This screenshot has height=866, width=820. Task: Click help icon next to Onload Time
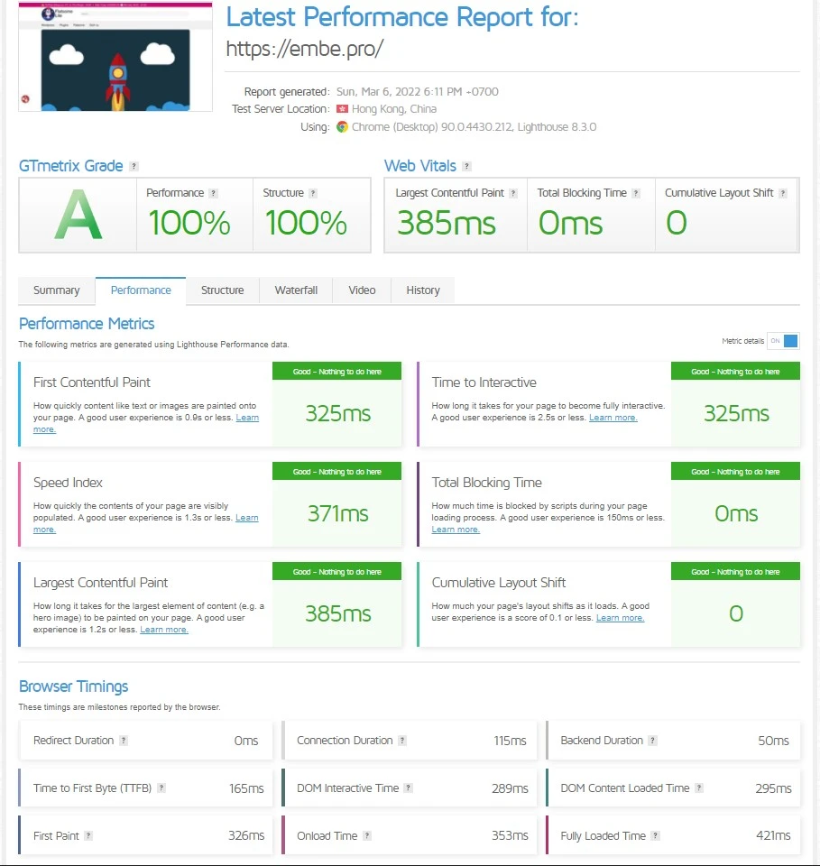coord(367,836)
